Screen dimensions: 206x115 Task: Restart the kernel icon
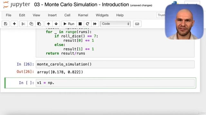point(88,24)
